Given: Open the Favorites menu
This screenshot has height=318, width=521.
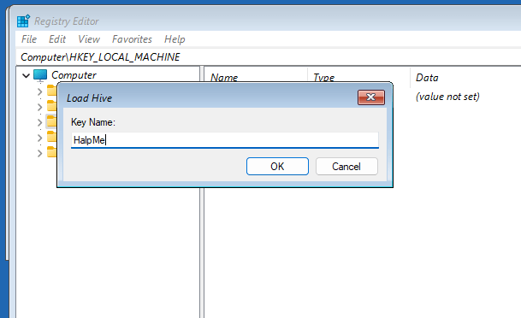Looking at the screenshot, I should tap(132, 39).
